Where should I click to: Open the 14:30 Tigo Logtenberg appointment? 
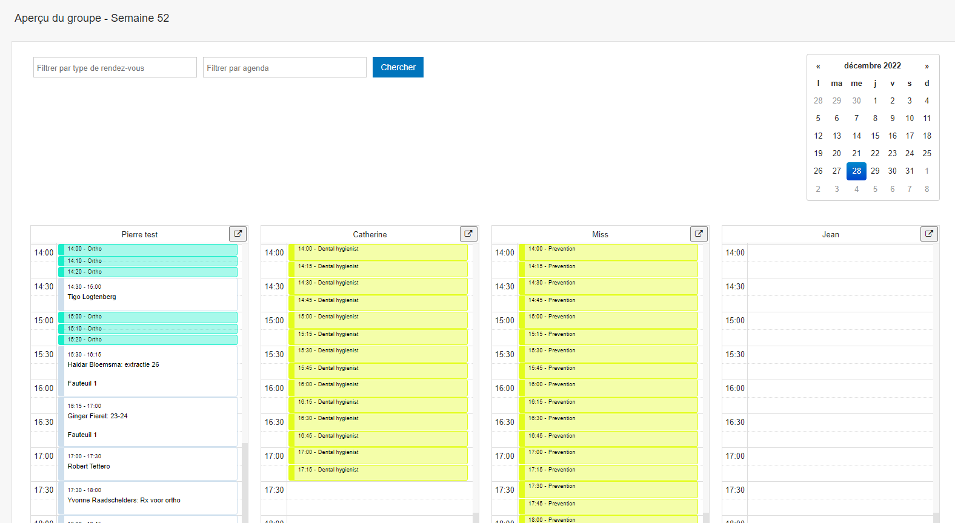coord(148,295)
